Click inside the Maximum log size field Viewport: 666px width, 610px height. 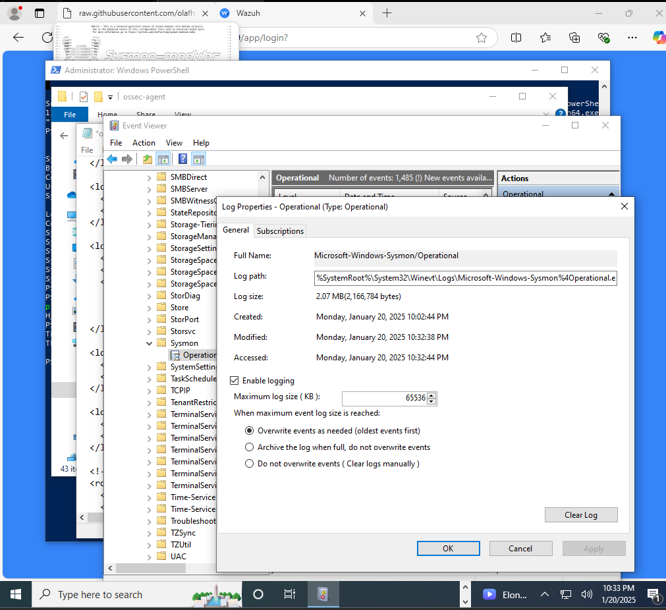[383, 398]
